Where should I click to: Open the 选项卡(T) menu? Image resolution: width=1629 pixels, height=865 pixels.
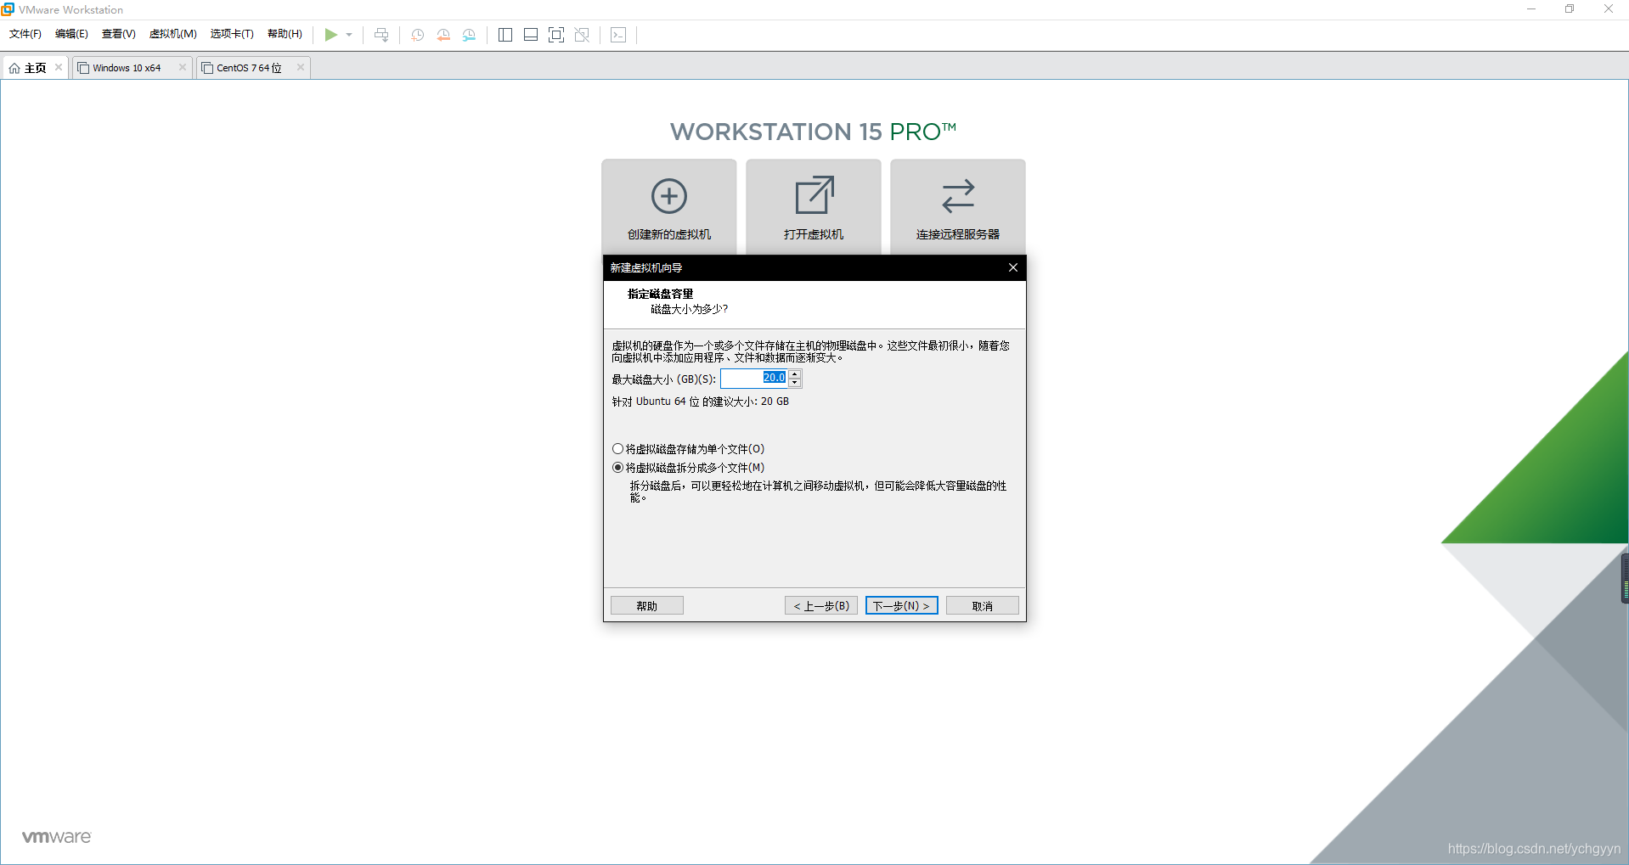coord(232,34)
